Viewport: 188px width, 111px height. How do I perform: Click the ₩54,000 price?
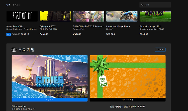[144, 34]
